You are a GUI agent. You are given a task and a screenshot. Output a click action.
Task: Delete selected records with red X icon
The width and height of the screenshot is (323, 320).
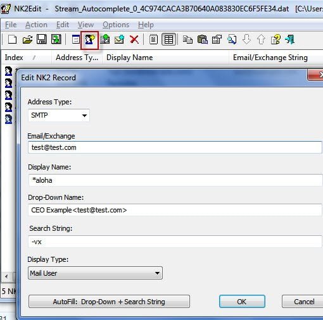(x=134, y=39)
